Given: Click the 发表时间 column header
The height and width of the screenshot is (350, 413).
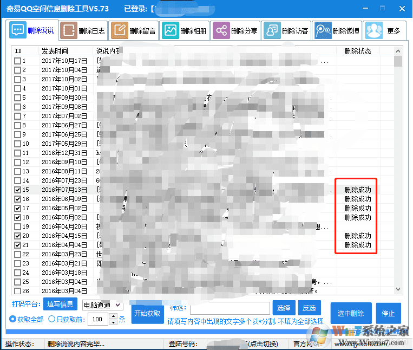Looking at the screenshot, I should click(55, 51).
